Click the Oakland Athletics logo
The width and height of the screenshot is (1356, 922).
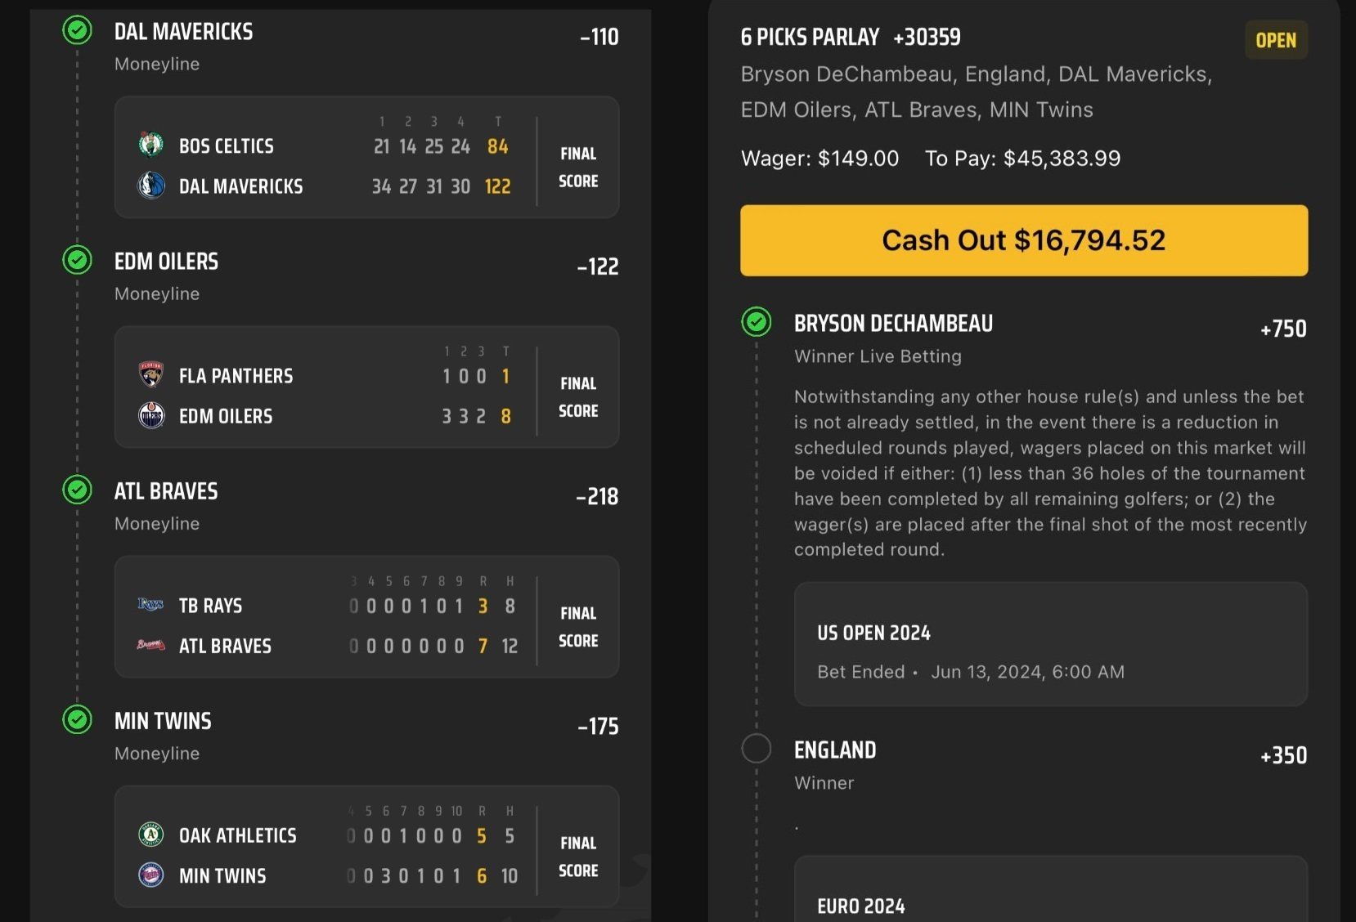click(151, 835)
